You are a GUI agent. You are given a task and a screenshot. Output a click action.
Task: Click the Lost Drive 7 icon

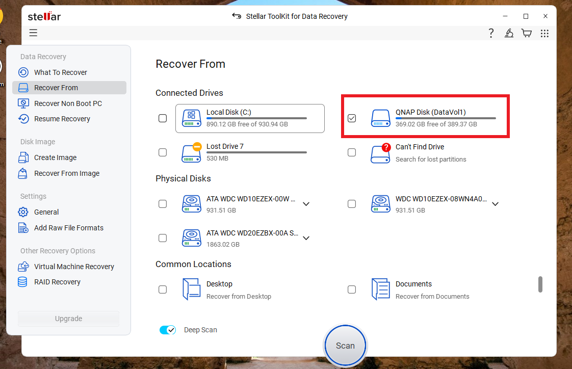(192, 152)
